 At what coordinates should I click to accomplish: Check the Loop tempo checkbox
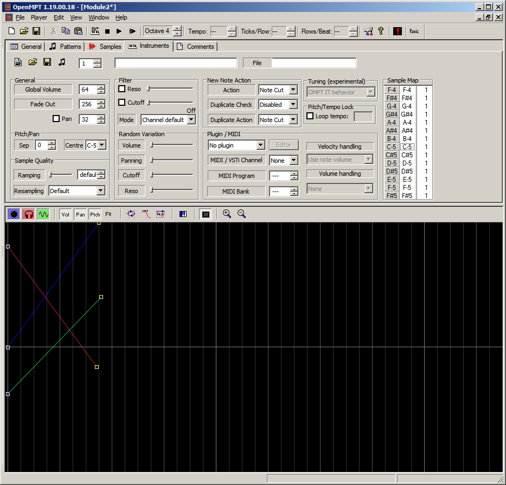click(310, 116)
